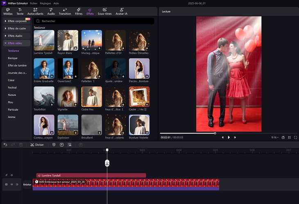Open the Autocollants stickers panel
The image size is (299, 204).
pos(35,11)
